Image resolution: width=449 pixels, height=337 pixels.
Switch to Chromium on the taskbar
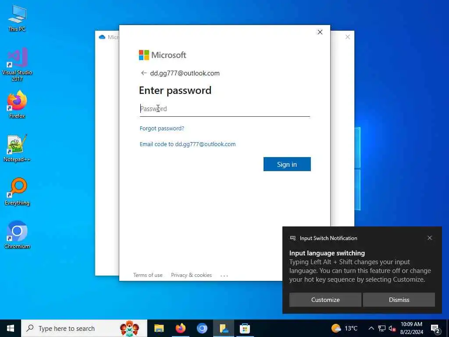coord(202,328)
